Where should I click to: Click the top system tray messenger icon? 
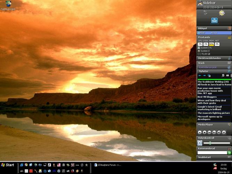pyautogui.click(x=215, y=165)
